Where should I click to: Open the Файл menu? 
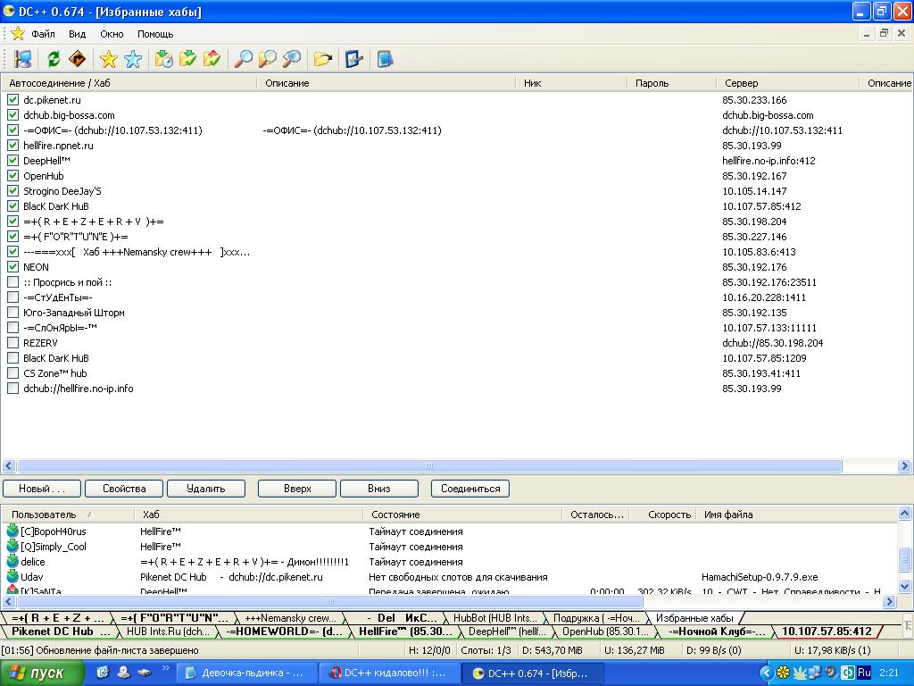(43, 34)
